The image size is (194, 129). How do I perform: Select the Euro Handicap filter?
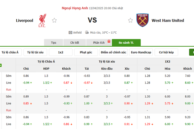click(141, 52)
